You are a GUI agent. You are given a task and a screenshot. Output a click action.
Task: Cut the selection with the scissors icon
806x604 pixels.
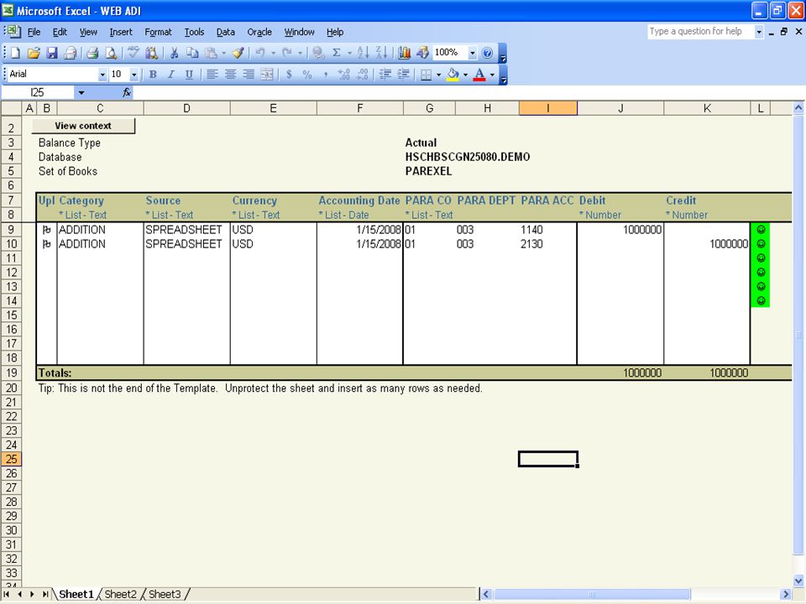click(x=175, y=53)
